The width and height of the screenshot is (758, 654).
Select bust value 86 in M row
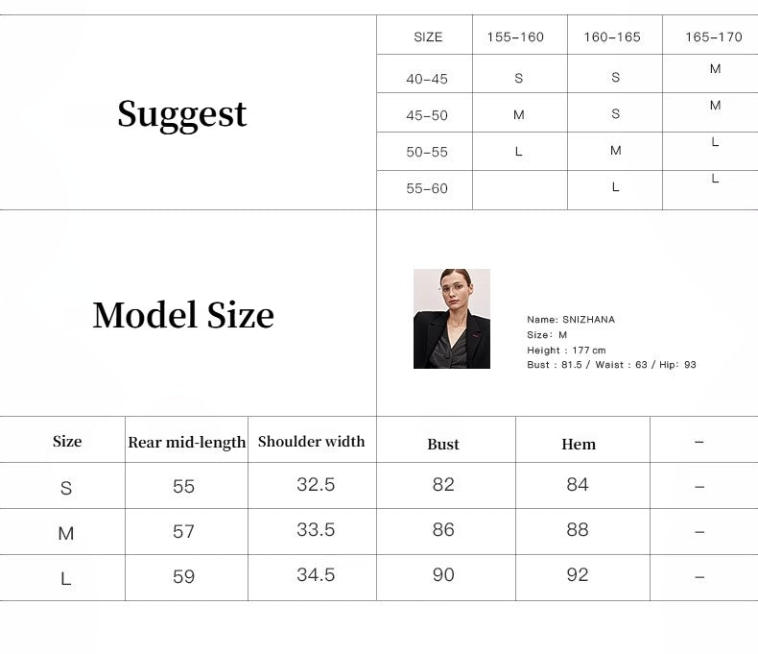(x=443, y=530)
